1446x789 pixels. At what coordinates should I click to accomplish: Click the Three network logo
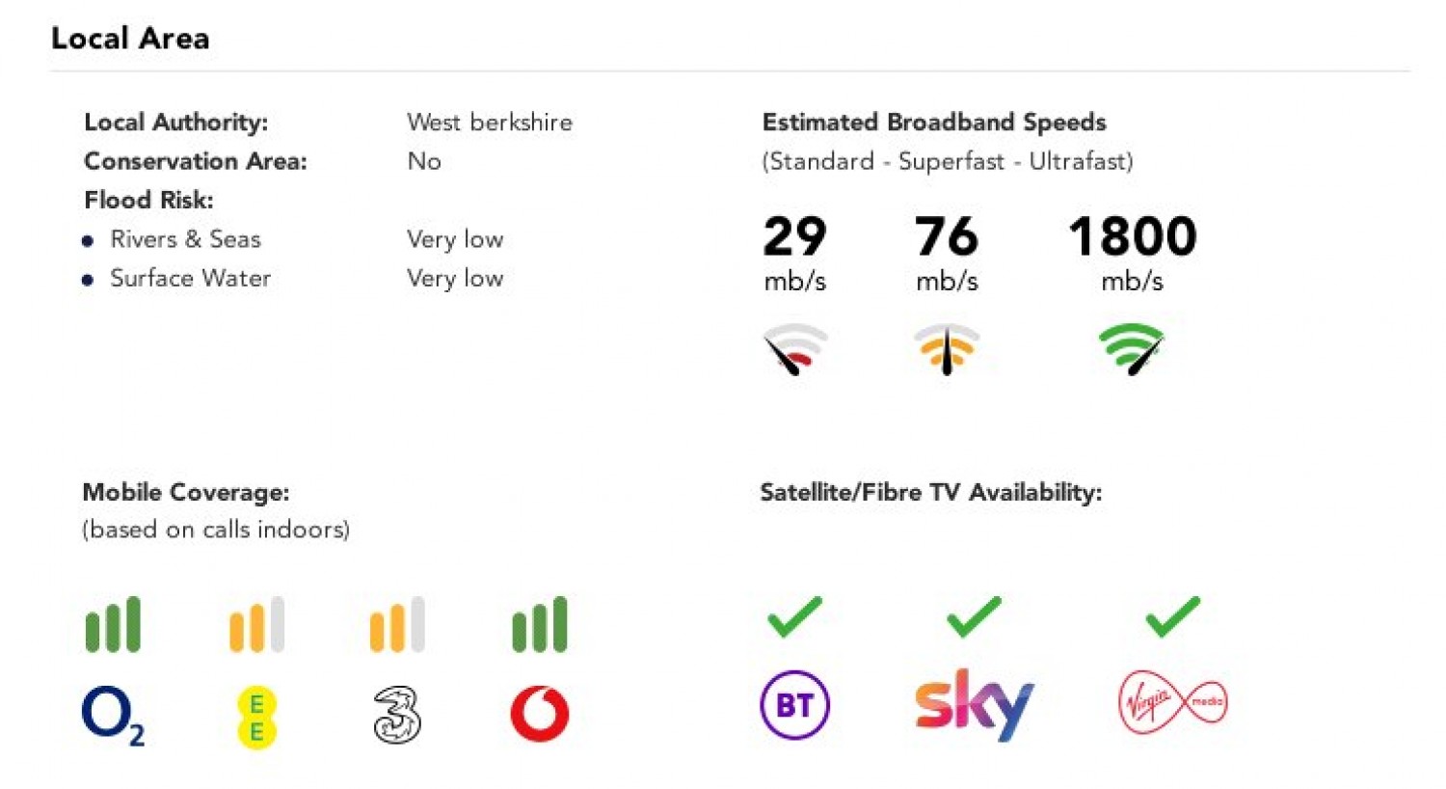click(396, 715)
